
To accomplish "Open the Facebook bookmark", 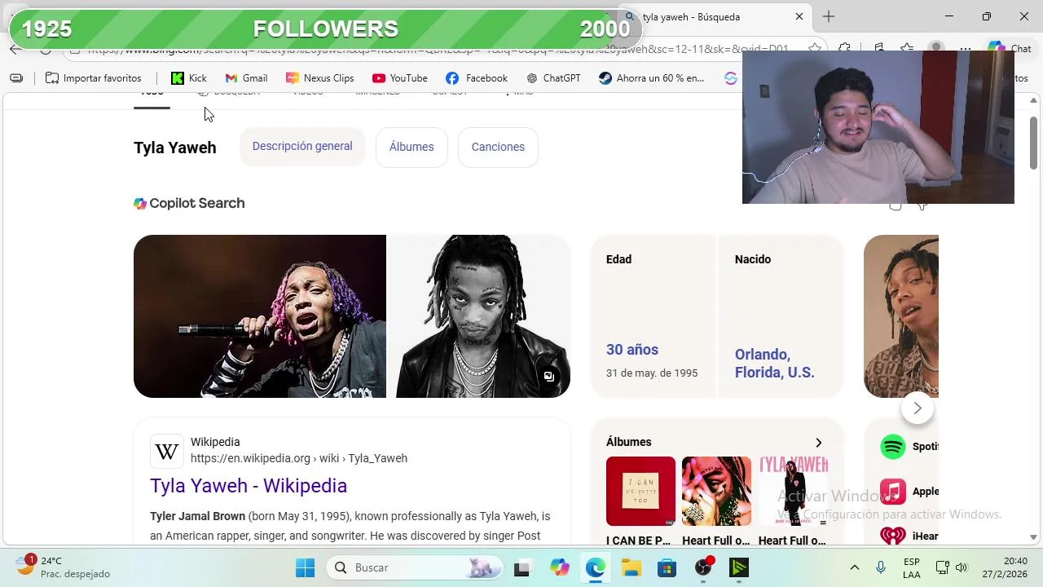I will 477,78.
